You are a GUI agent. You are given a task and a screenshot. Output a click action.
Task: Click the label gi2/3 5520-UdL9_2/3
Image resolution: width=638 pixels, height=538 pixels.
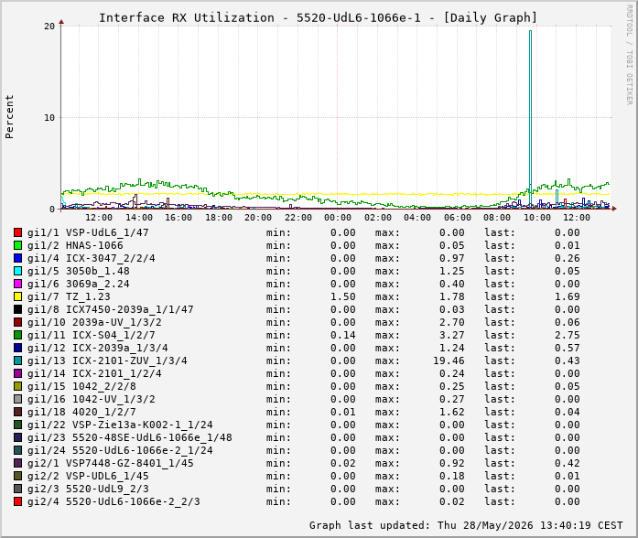(88, 489)
